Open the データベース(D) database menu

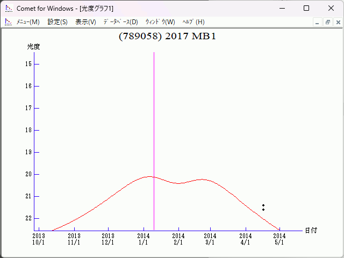coord(120,22)
